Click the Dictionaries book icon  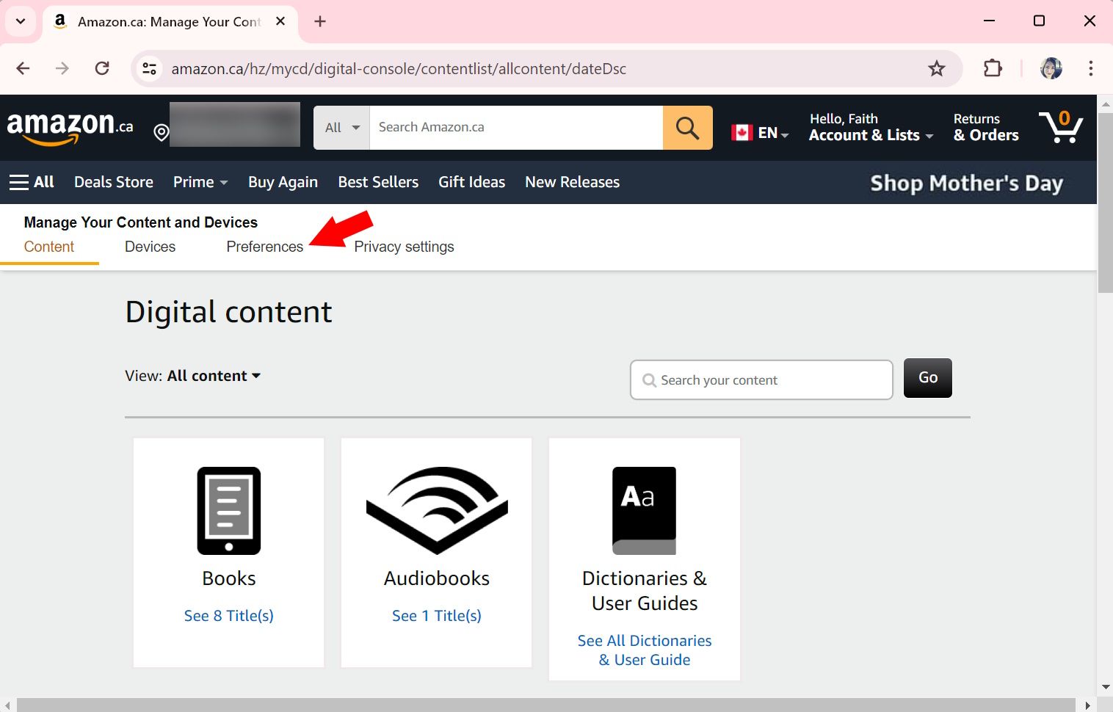[x=643, y=511]
